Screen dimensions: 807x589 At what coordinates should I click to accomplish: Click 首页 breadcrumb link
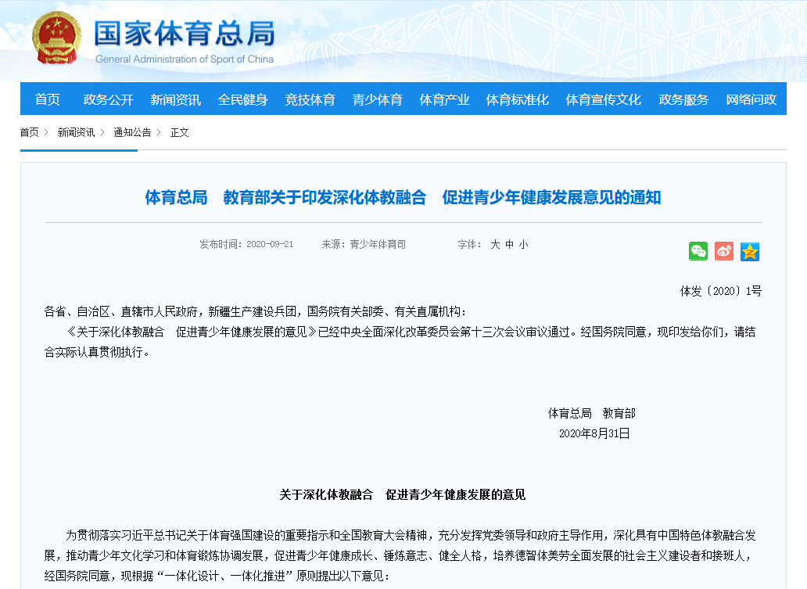click(x=30, y=132)
